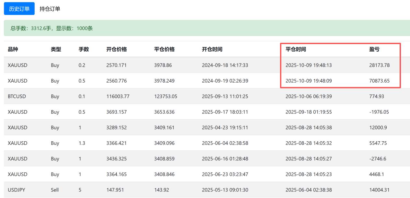The width and height of the screenshot is (410, 198).
Task: Switch to the 持仓订单 tab
Action: [50, 9]
